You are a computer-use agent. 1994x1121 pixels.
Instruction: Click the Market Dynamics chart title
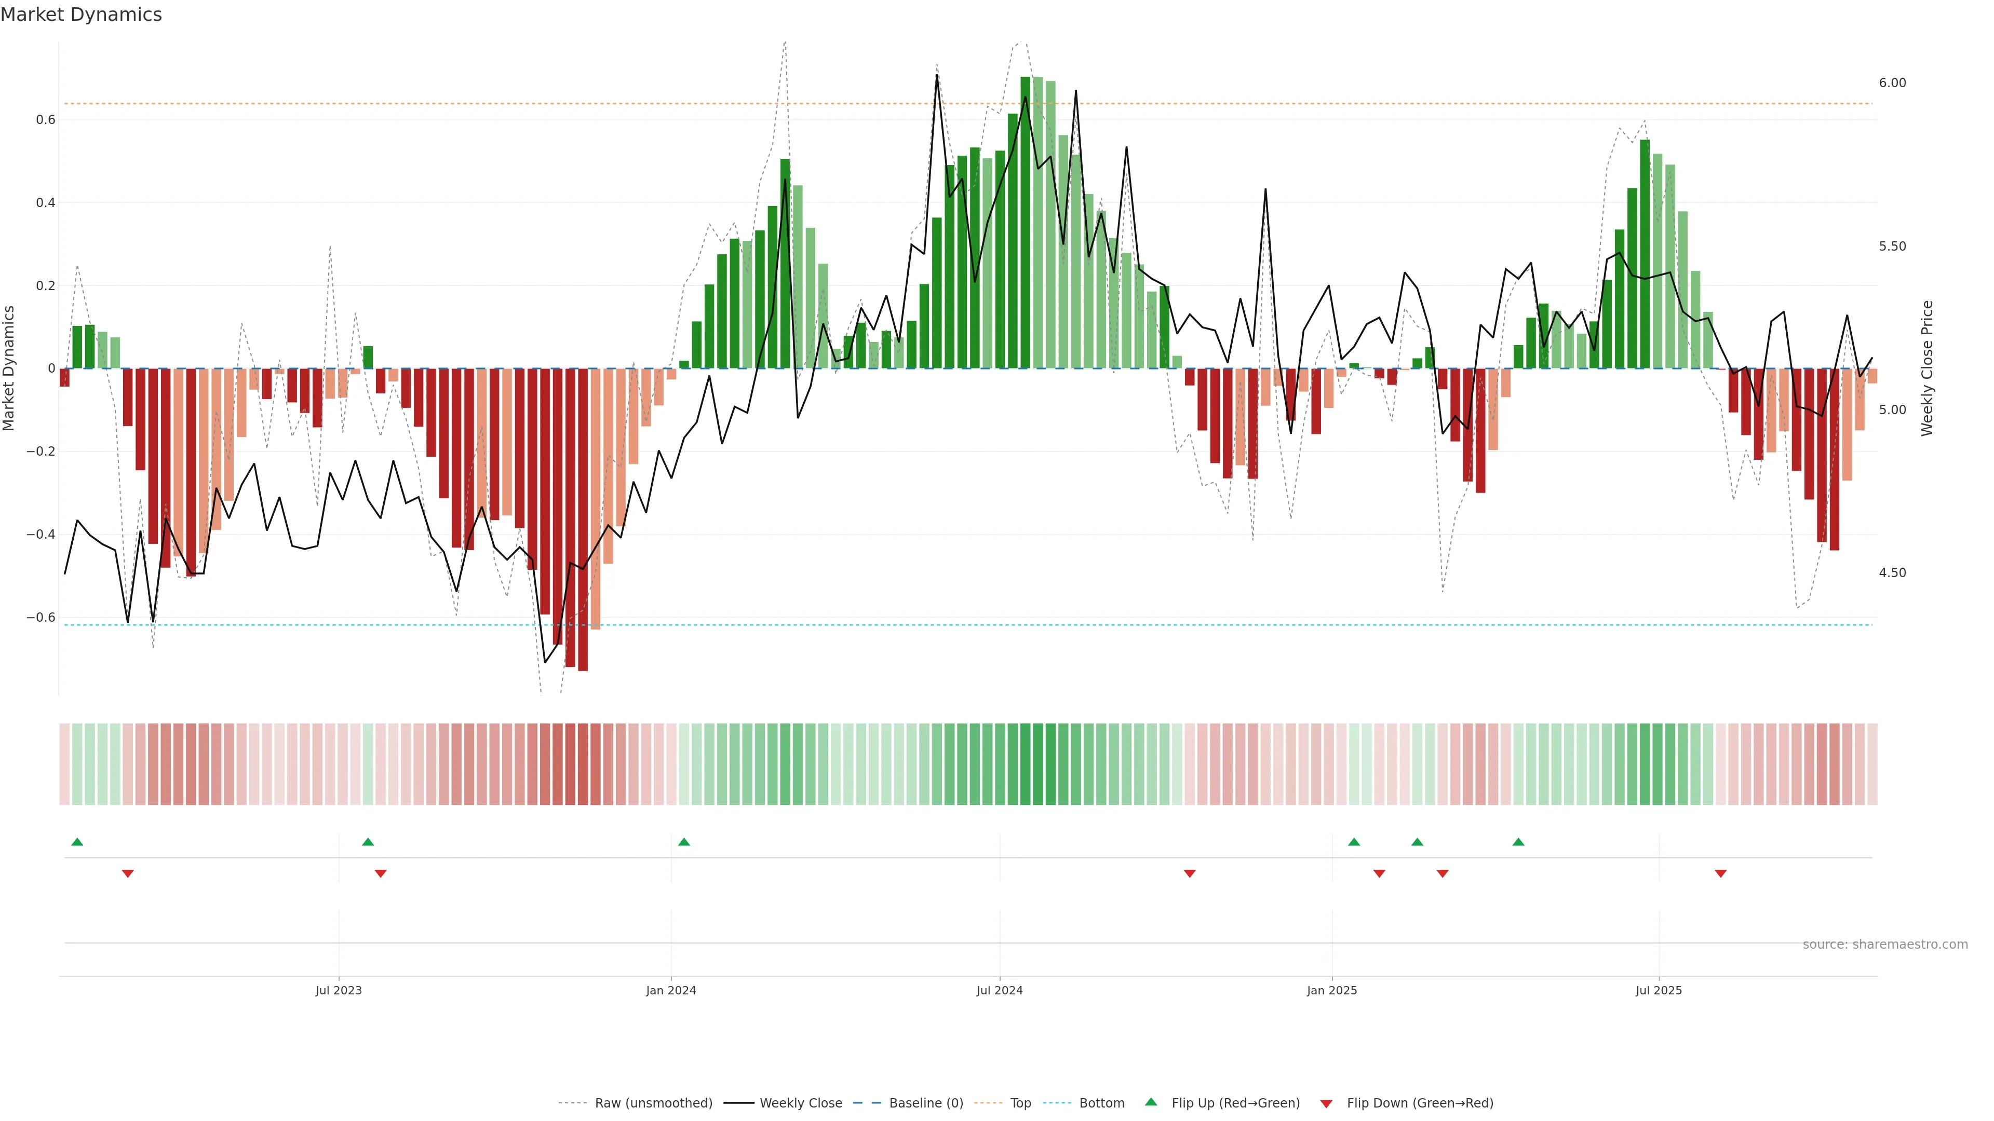[82, 15]
